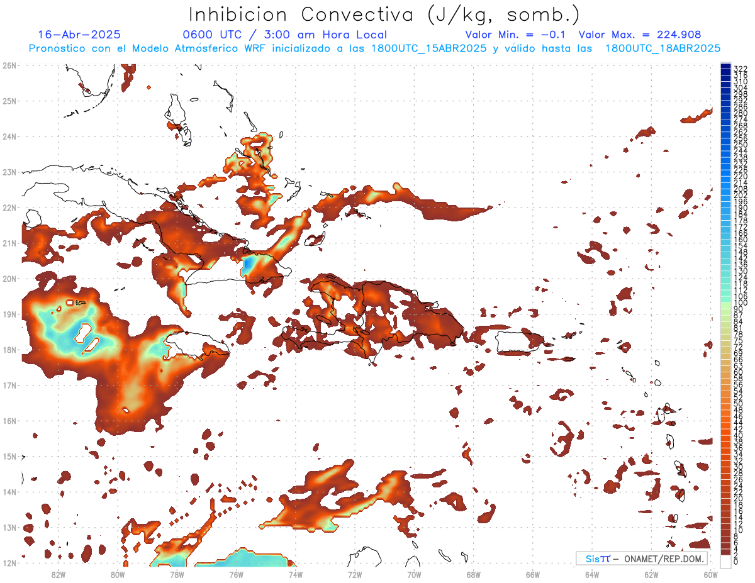Screen dimensions: 755x583
Task: Click the 15N latitude label
Action: pos(9,456)
